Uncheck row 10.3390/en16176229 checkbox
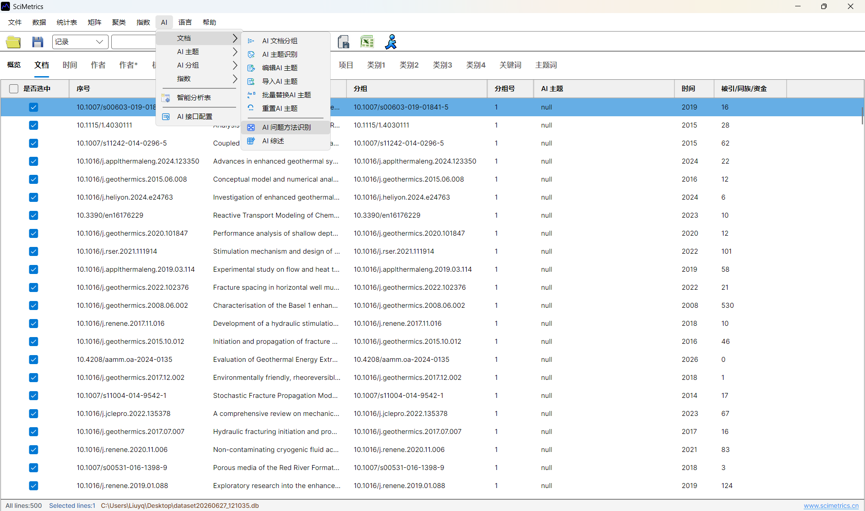 point(33,215)
